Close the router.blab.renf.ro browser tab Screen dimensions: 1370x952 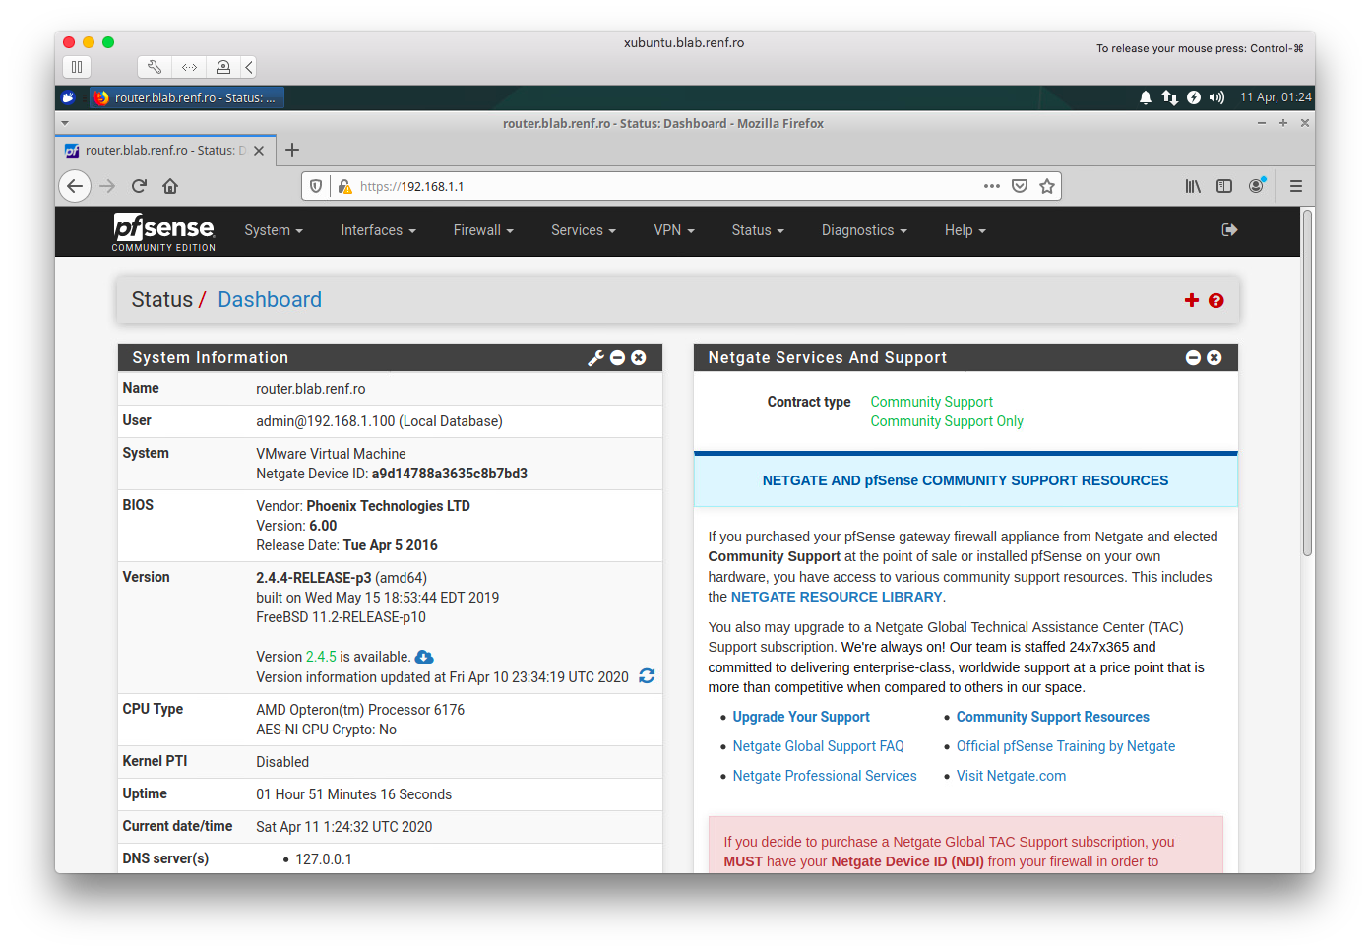(x=259, y=151)
